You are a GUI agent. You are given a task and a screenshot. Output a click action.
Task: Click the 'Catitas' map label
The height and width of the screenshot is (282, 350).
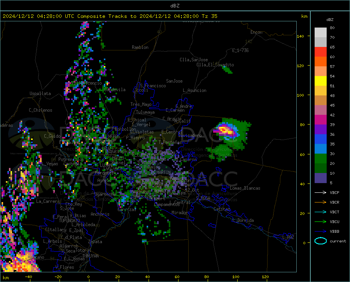tap(222, 209)
